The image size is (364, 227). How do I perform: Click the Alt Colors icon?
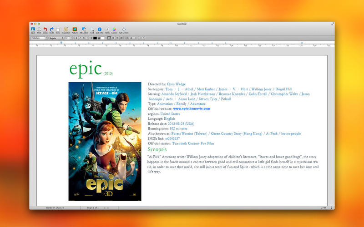pos(84,30)
